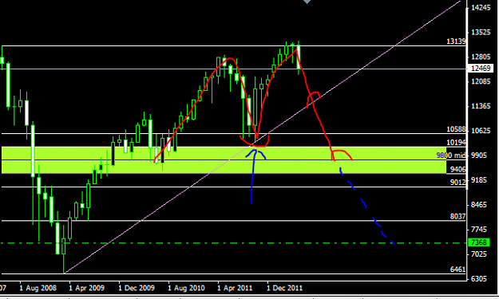This screenshot has height=299, width=499.
Task: Click the chart shift triangle marker at top
Action: coord(307,2)
